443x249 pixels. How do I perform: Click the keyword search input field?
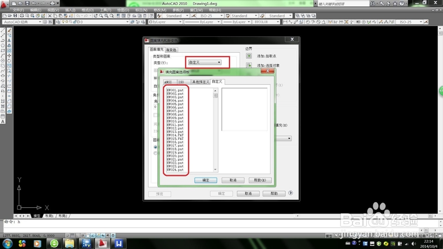(x=343, y=4)
